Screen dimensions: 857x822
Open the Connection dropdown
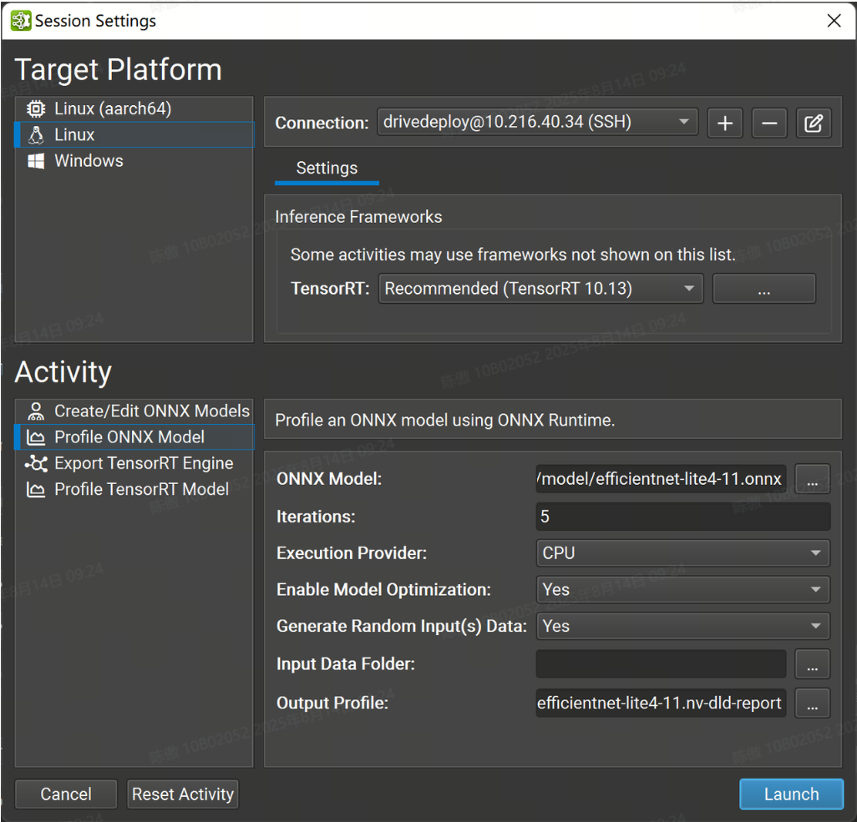tap(537, 122)
